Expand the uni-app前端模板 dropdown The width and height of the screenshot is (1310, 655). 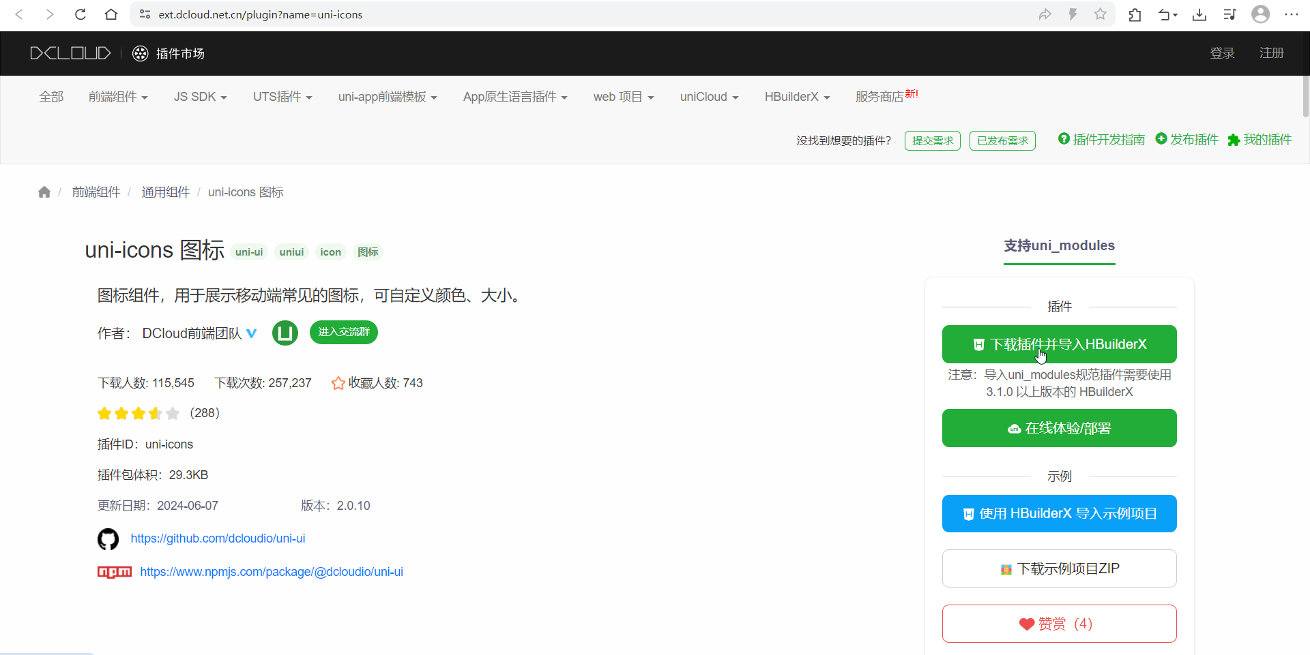(x=388, y=97)
